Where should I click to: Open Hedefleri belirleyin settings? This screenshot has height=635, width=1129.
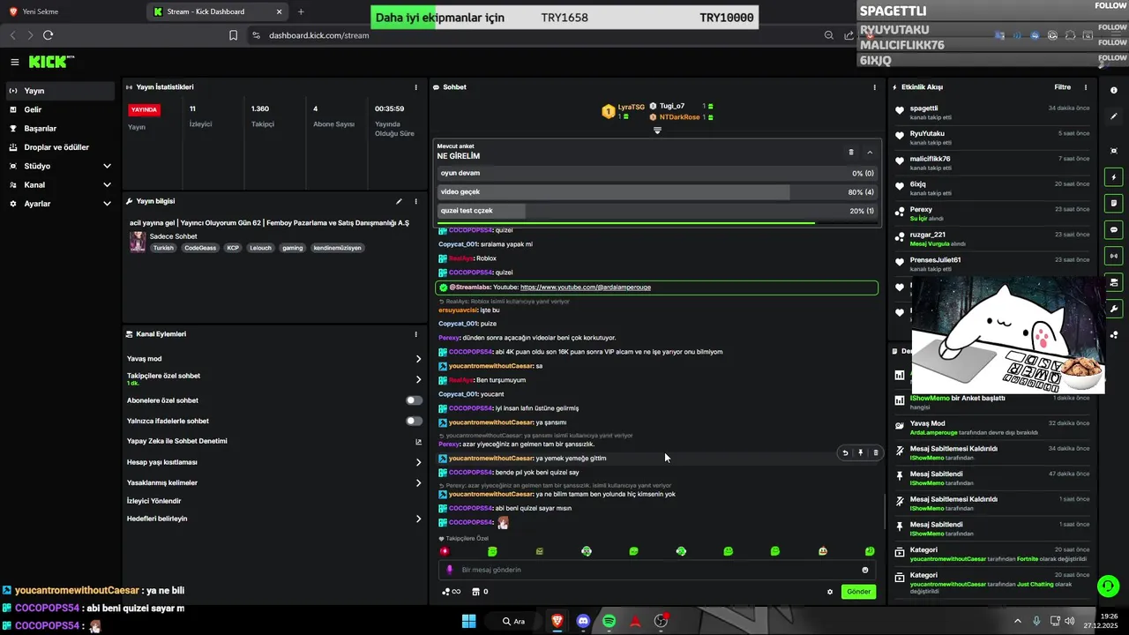274,519
